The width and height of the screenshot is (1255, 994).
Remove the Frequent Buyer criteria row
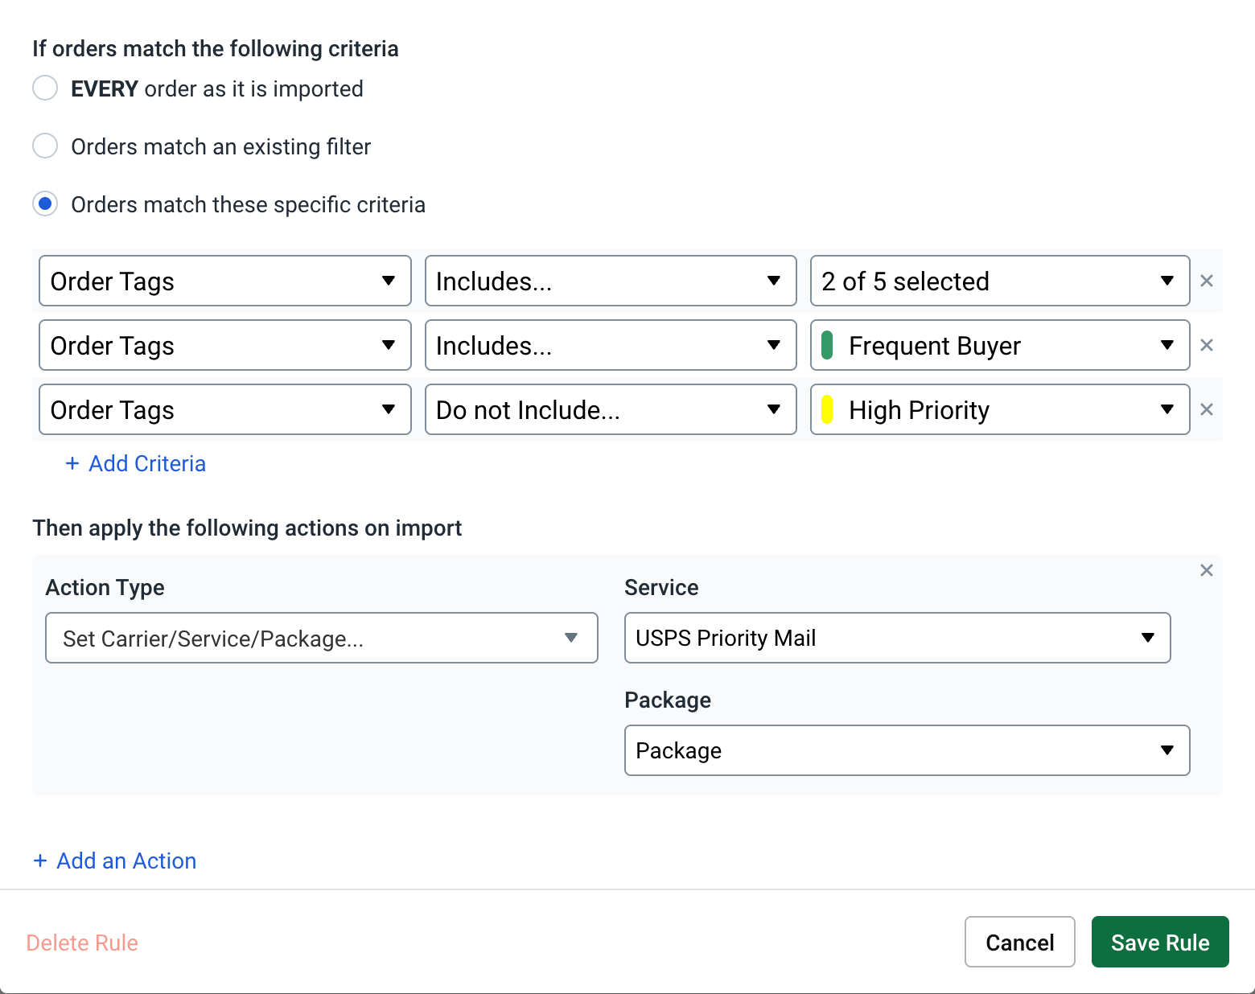(x=1207, y=345)
